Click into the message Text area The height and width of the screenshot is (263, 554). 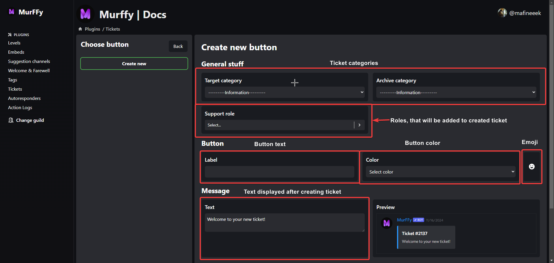(x=285, y=223)
